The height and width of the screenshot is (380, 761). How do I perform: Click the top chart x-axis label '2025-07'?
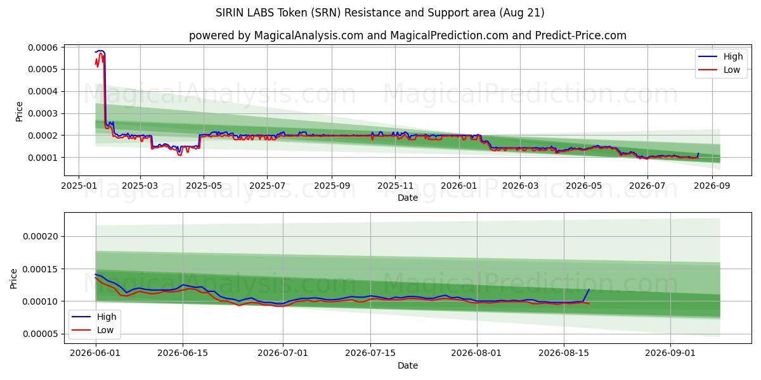[x=266, y=186]
